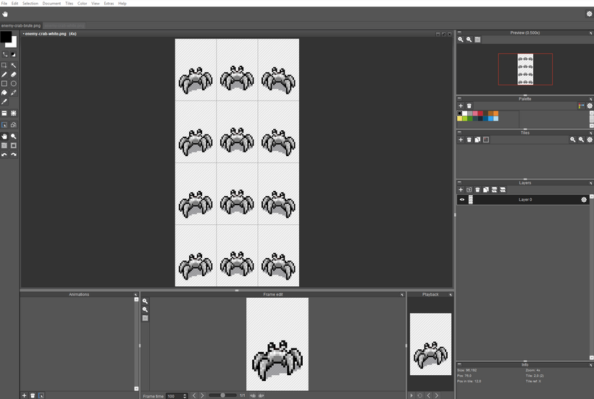This screenshot has width=594, height=399.
Task: Open Layer 0 settings gear
Action: [584, 200]
